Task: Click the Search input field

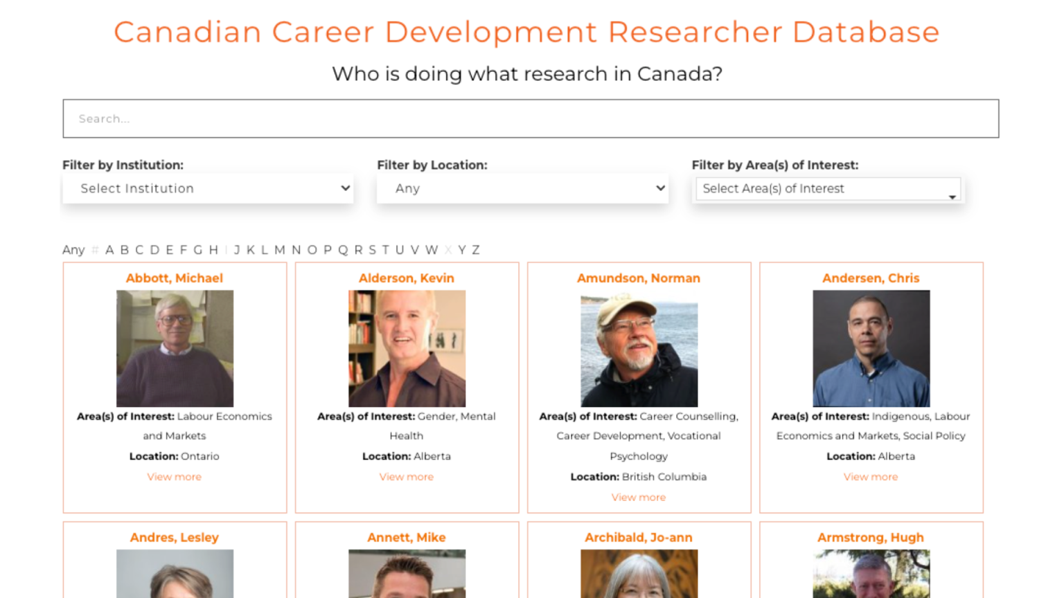Action: click(x=530, y=118)
